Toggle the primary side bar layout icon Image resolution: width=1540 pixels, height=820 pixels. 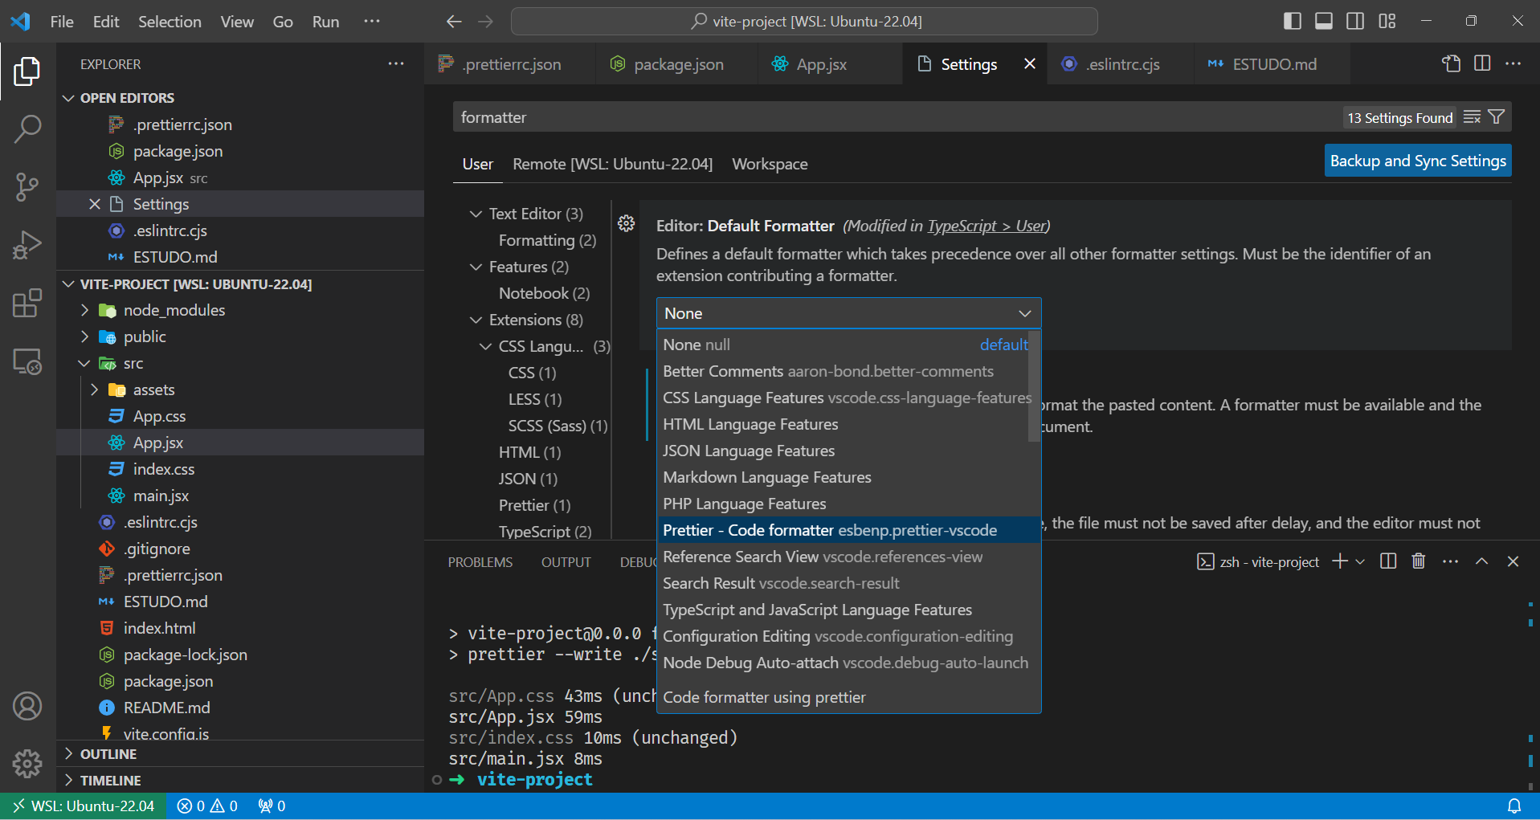(1293, 21)
